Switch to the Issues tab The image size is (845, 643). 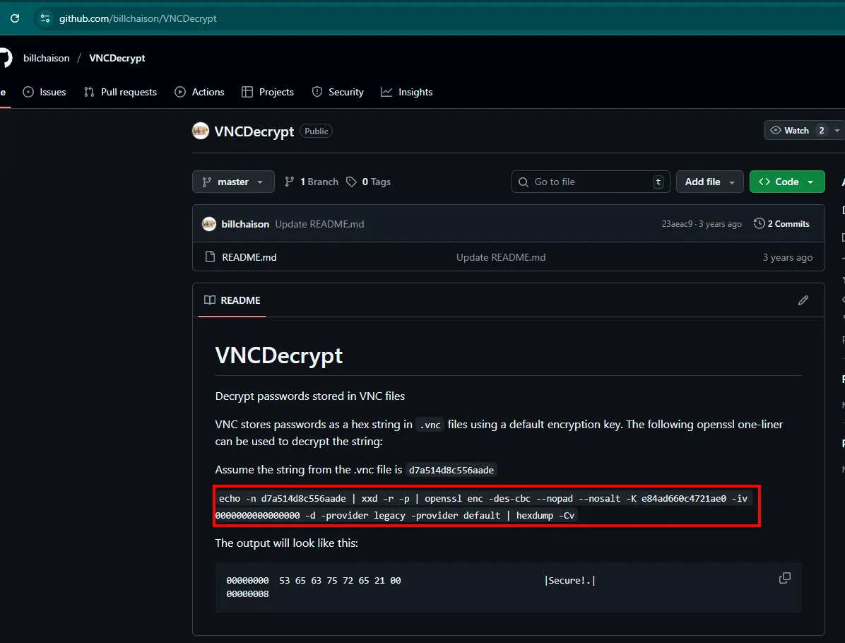pos(45,92)
